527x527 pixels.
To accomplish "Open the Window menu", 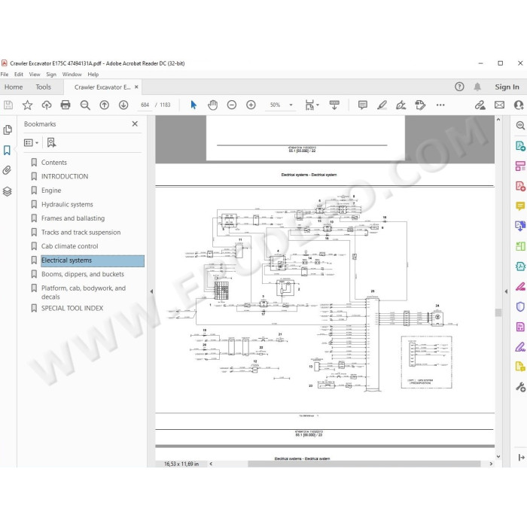I will click(x=72, y=75).
